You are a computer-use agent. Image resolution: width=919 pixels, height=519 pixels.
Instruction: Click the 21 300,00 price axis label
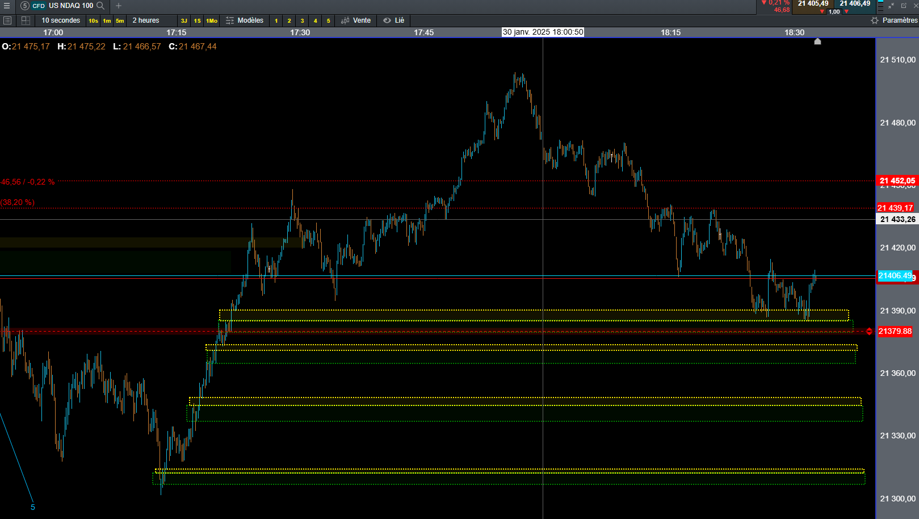pyautogui.click(x=898, y=499)
